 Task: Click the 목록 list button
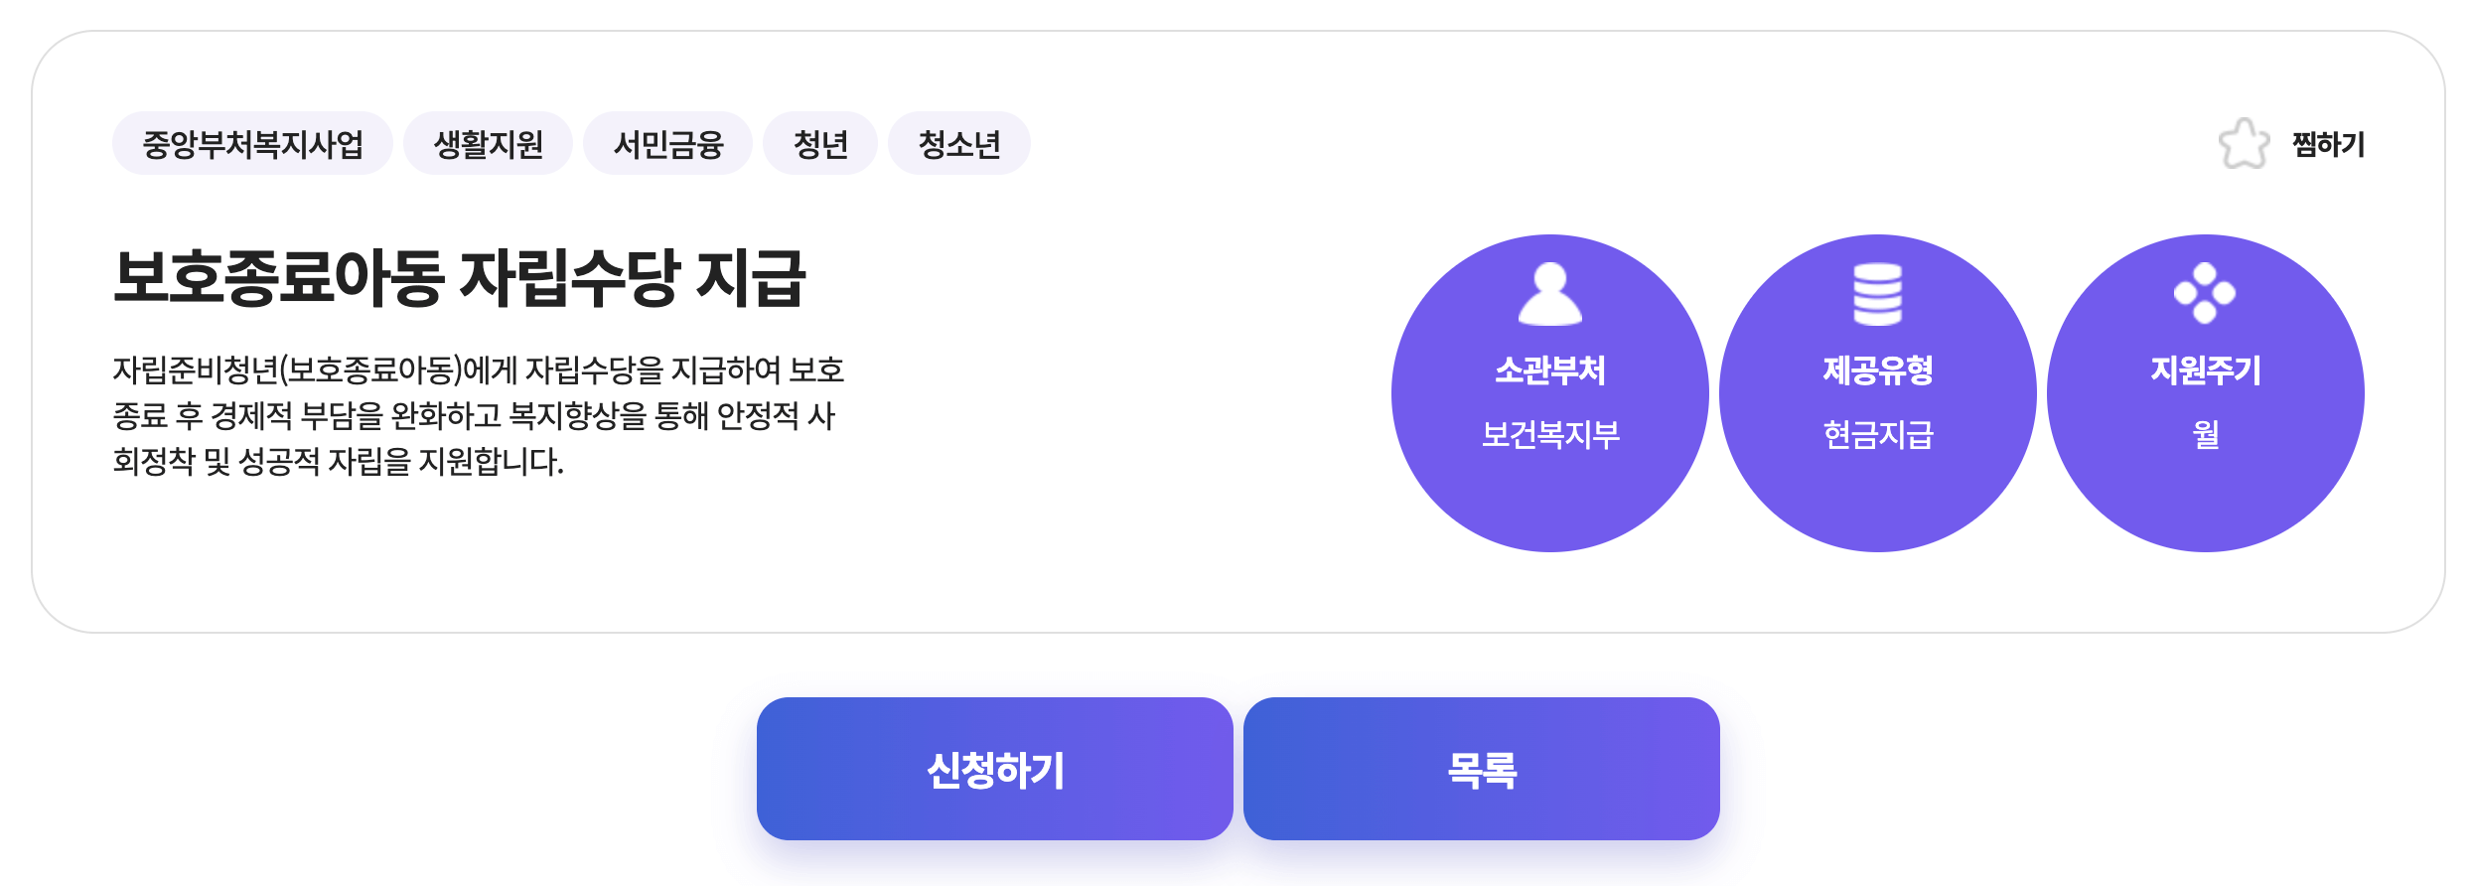pos(1482,769)
